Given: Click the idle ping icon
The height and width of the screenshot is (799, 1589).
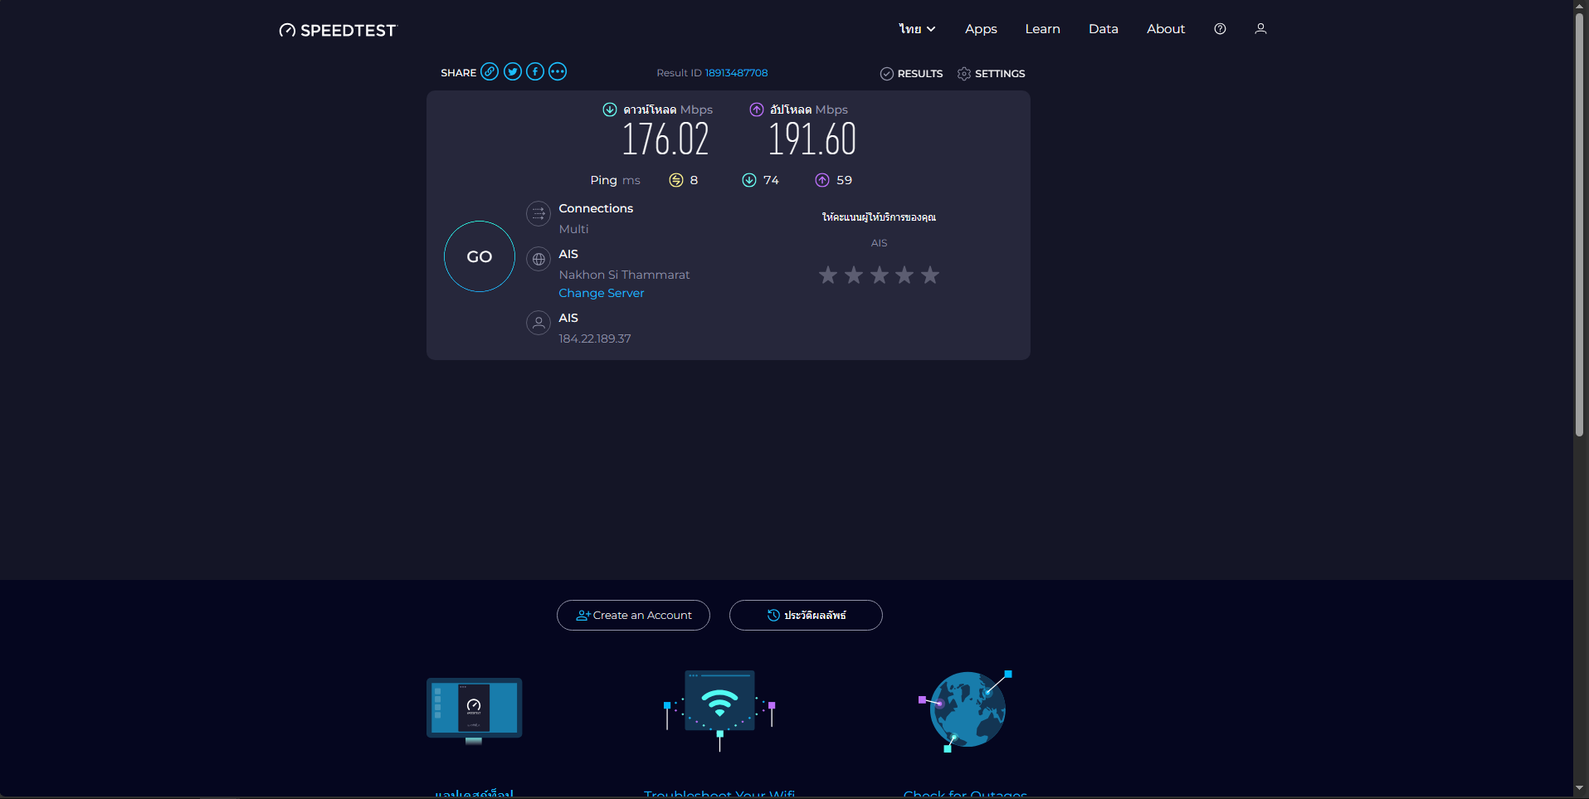Looking at the screenshot, I should tap(676, 180).
